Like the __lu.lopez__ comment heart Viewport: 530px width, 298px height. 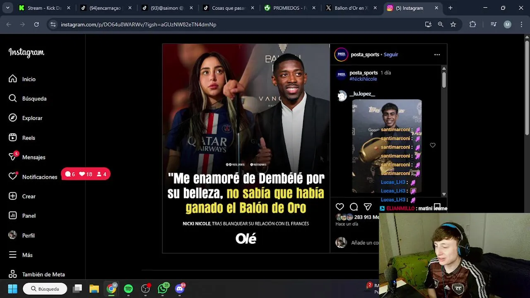433,145
